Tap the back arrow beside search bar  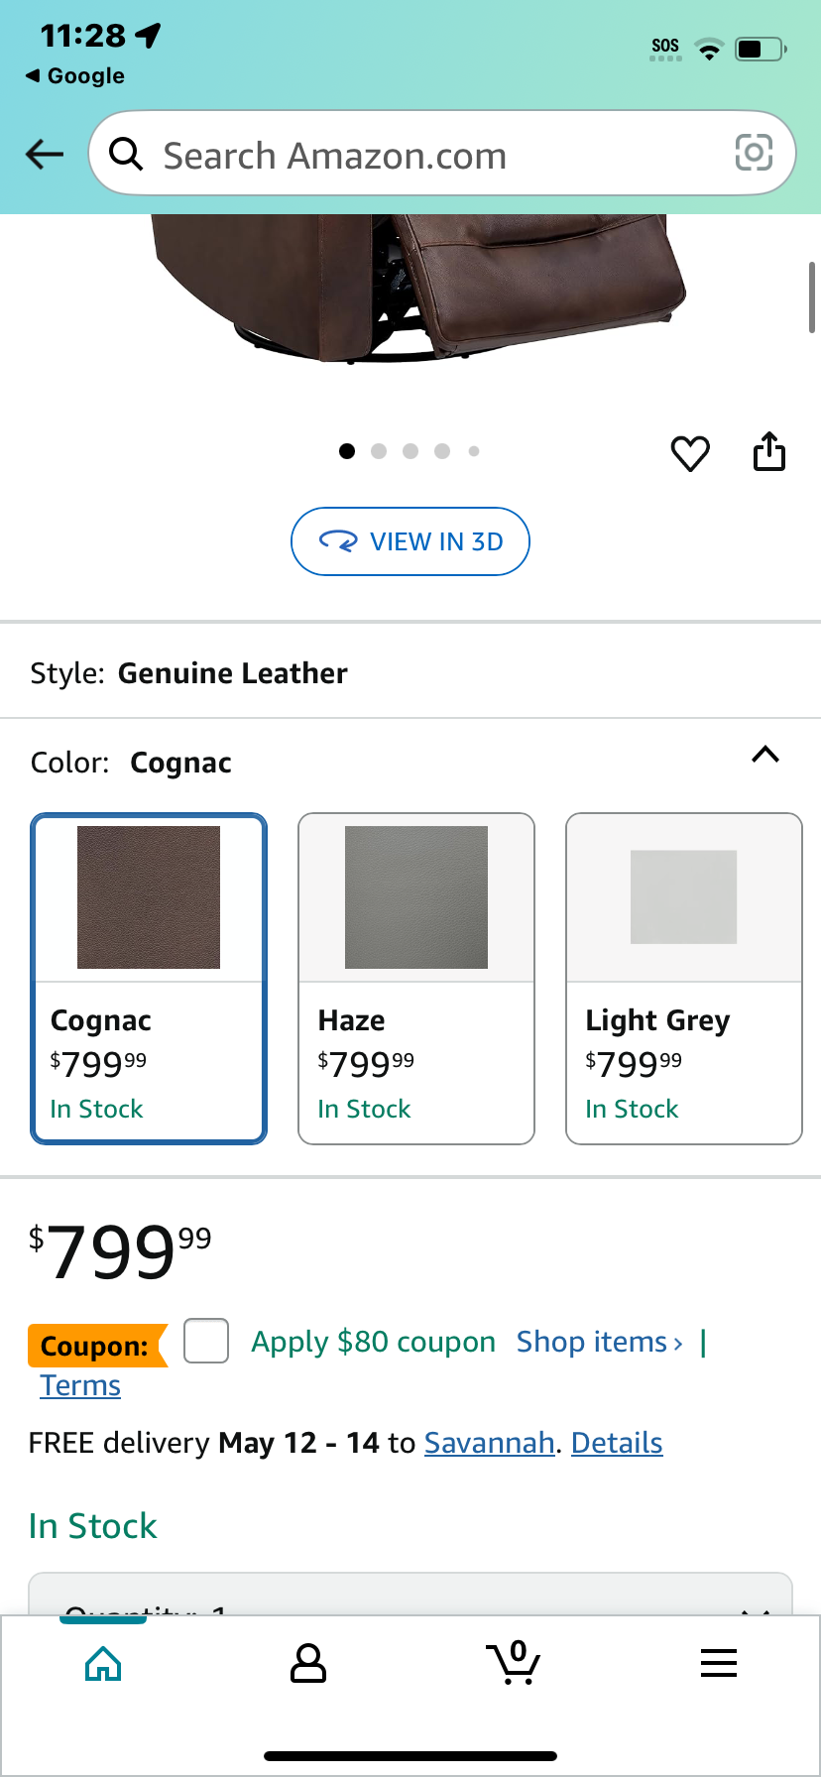(44, 154)
